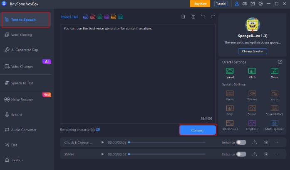Open ToolBox in the sidebar
The height and width of the screenshot is (170, 290).
[x=14, y=160]
